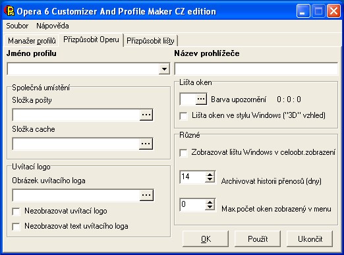The width and height of the screenshot is (344, 255).
Task: Toggle Nezobrazovat text uvítacího loga checkbox
Action: coord(16,227)
